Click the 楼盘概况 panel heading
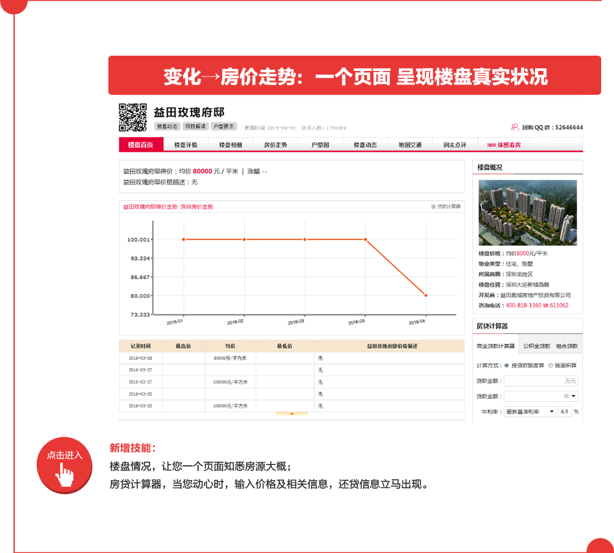This screenshot has height=553, width=614. [x=490, y=168]
